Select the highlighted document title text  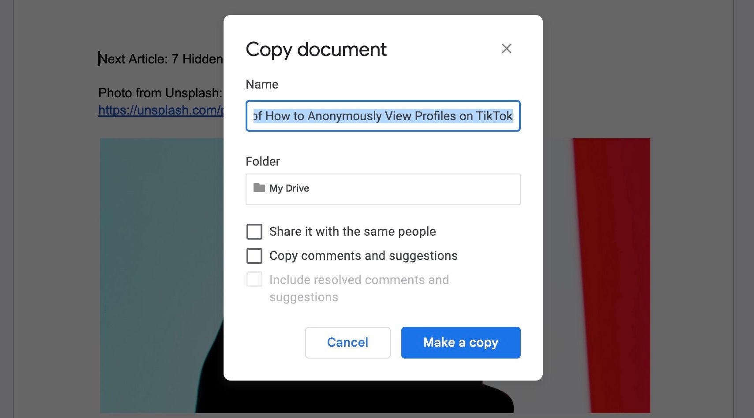click(383, 116)
